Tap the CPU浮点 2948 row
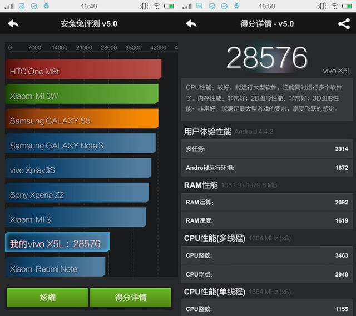 (267, 274)
